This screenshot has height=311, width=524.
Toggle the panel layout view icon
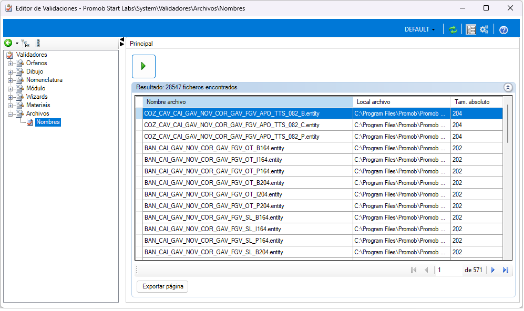(x=471, y=30)
